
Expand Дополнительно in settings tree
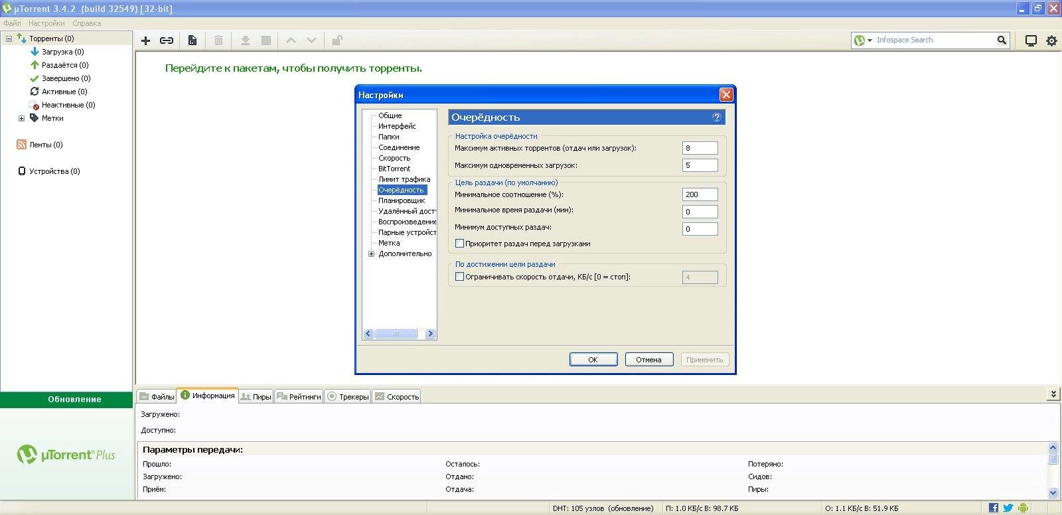click(x=372, y=254)
